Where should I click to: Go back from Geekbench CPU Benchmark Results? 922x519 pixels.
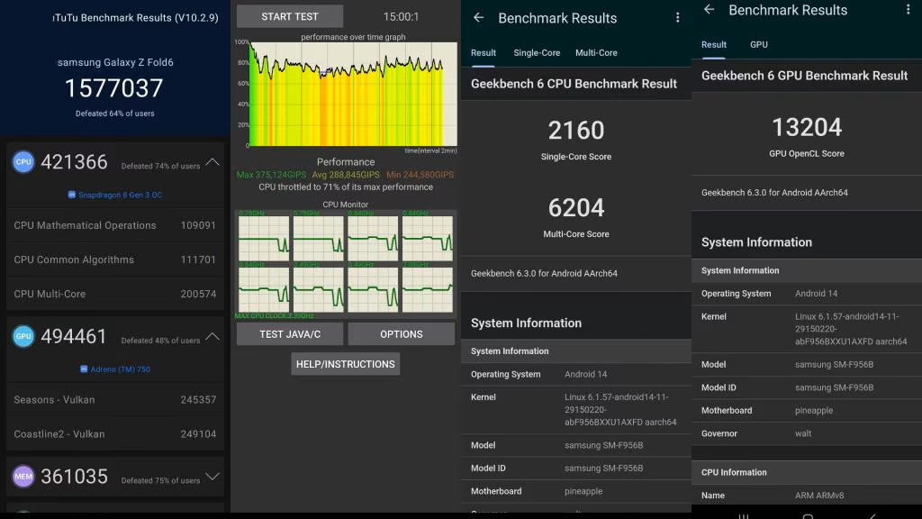pyautogui.click(x=478, y=18)
